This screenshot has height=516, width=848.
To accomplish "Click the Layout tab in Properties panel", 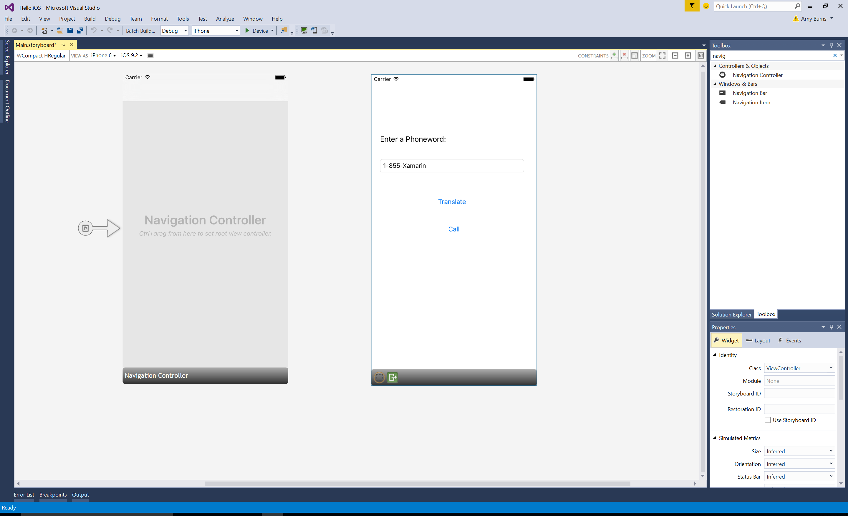I will (762, 340).
